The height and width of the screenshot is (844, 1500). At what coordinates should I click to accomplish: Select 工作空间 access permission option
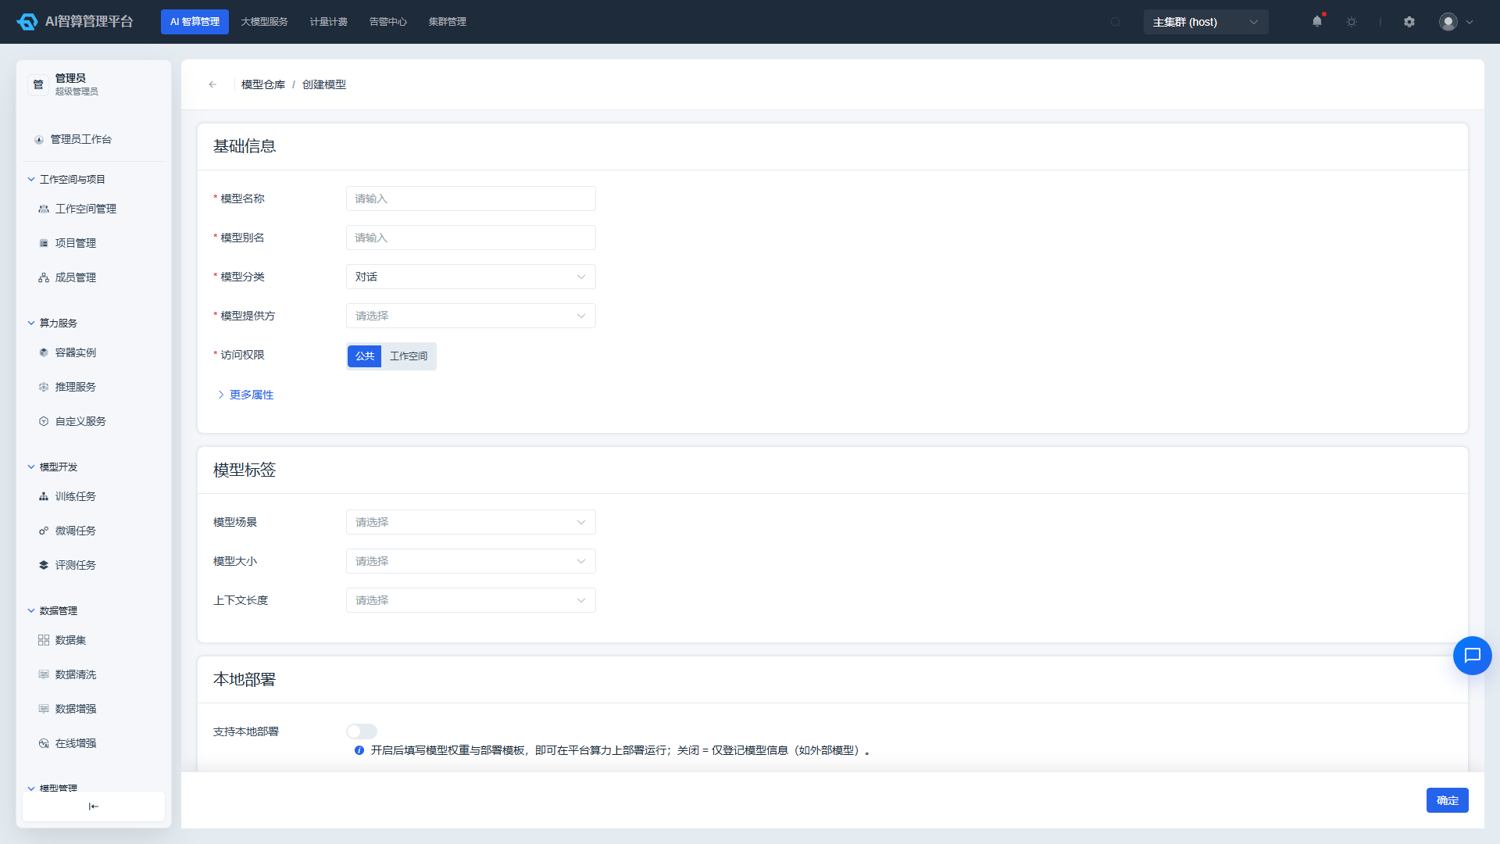pyautogui.click(x=409, y=356)
